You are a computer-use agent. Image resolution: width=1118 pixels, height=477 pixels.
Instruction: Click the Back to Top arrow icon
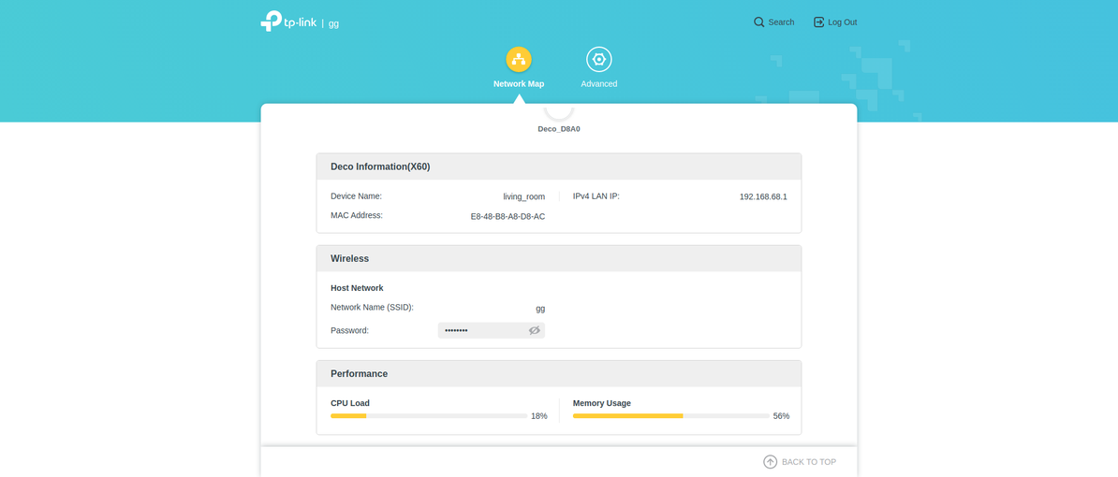pos(770,462)
